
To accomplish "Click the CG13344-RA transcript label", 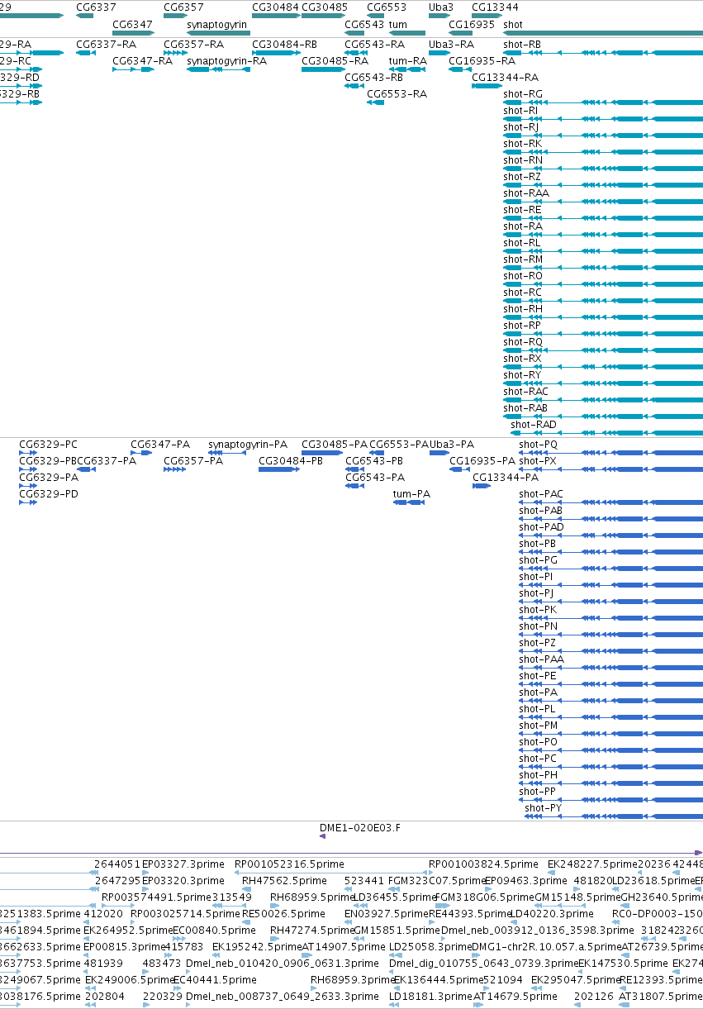I will 505,78.
